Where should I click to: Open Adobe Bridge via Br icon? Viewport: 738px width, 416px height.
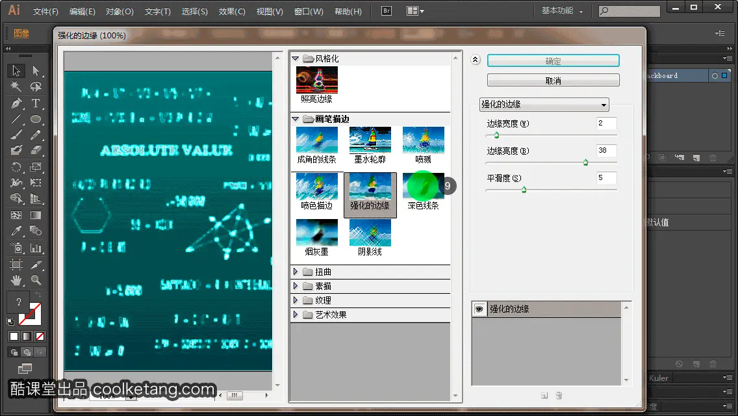point(387,11)
